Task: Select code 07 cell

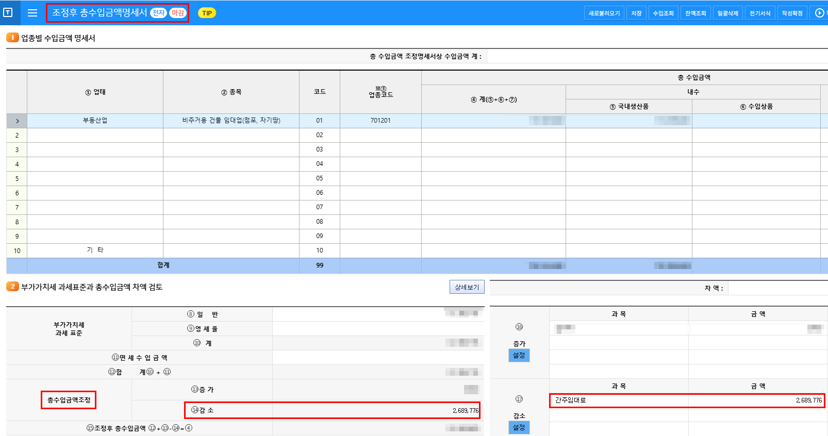Action: point(320,207)
